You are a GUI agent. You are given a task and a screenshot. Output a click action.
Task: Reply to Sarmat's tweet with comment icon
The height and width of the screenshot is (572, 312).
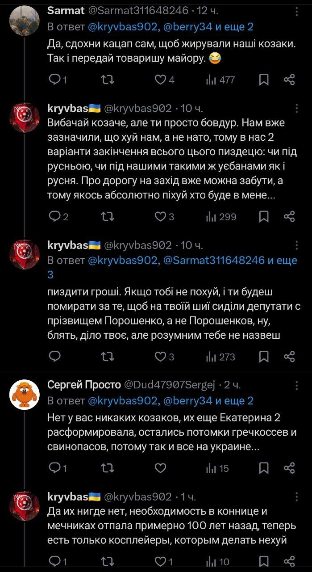[x=54, y=80]
